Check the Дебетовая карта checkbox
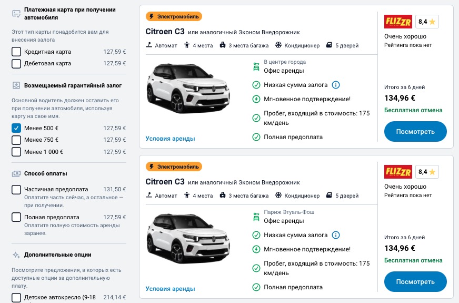Image resolution: width=459 pixels, height=303 pixels. (16, 64)
